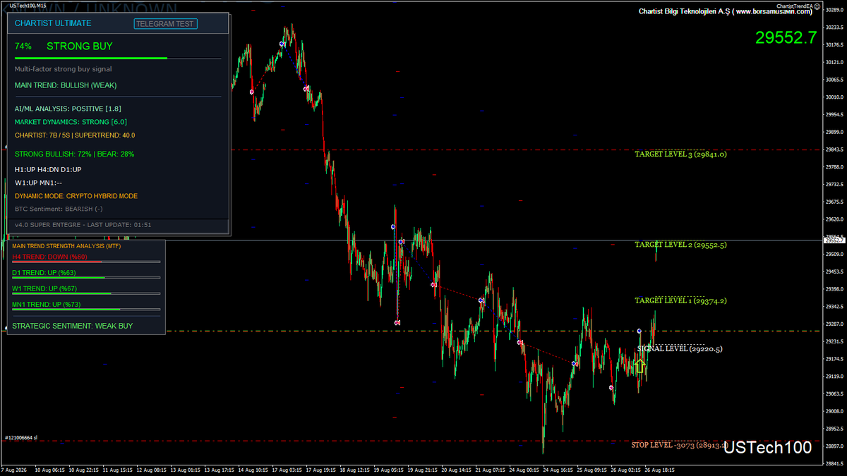Click the #121006664 sl order label
The width and height of the screenshot is (847, 476).
(x=21, y=438)
